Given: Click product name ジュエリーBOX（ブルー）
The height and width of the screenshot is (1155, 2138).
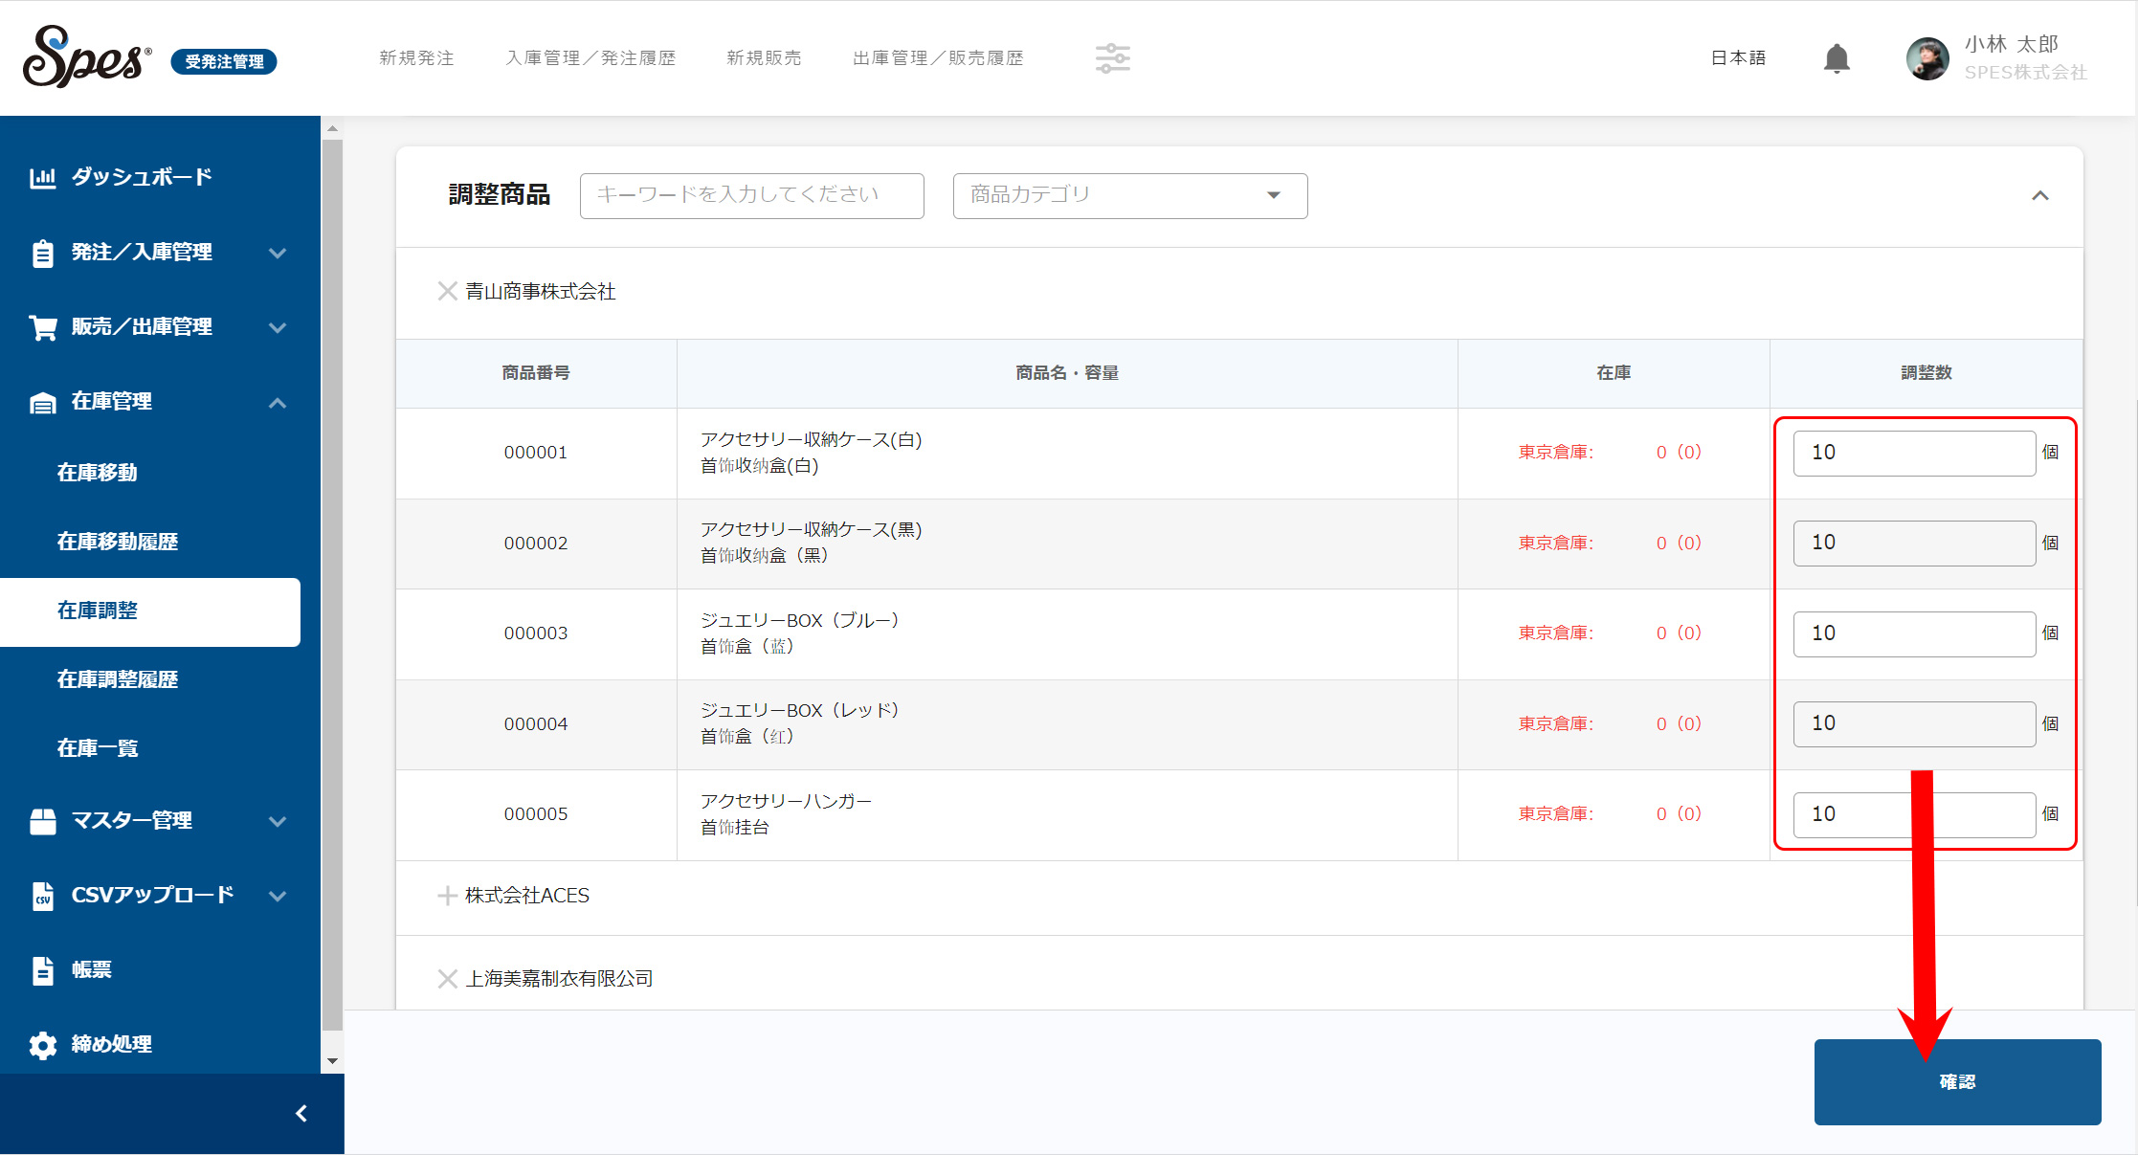Looking at the screenshot, I should tap(800, 621).
